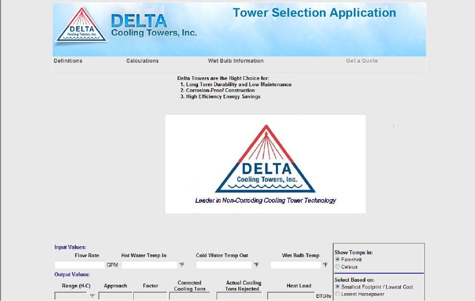Select the Lowest Horsepower radio option
The width and height of the screenshot is (475, 301).
pyautogui.click(x=338, y=294)
